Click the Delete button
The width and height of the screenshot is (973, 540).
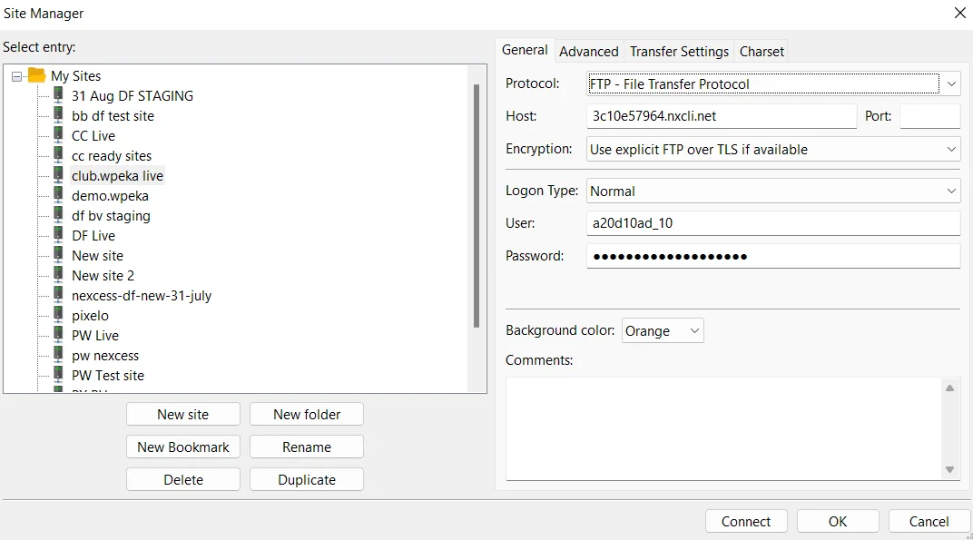(x=183, y=480)
